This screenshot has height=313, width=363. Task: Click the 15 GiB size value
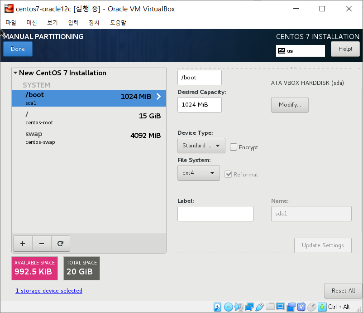tap(150, 116)
